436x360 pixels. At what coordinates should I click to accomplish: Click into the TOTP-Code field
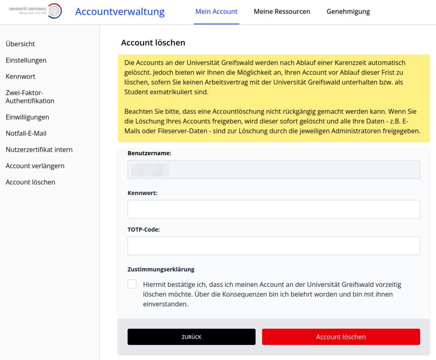pyautogui.click(x=274, y=246)
